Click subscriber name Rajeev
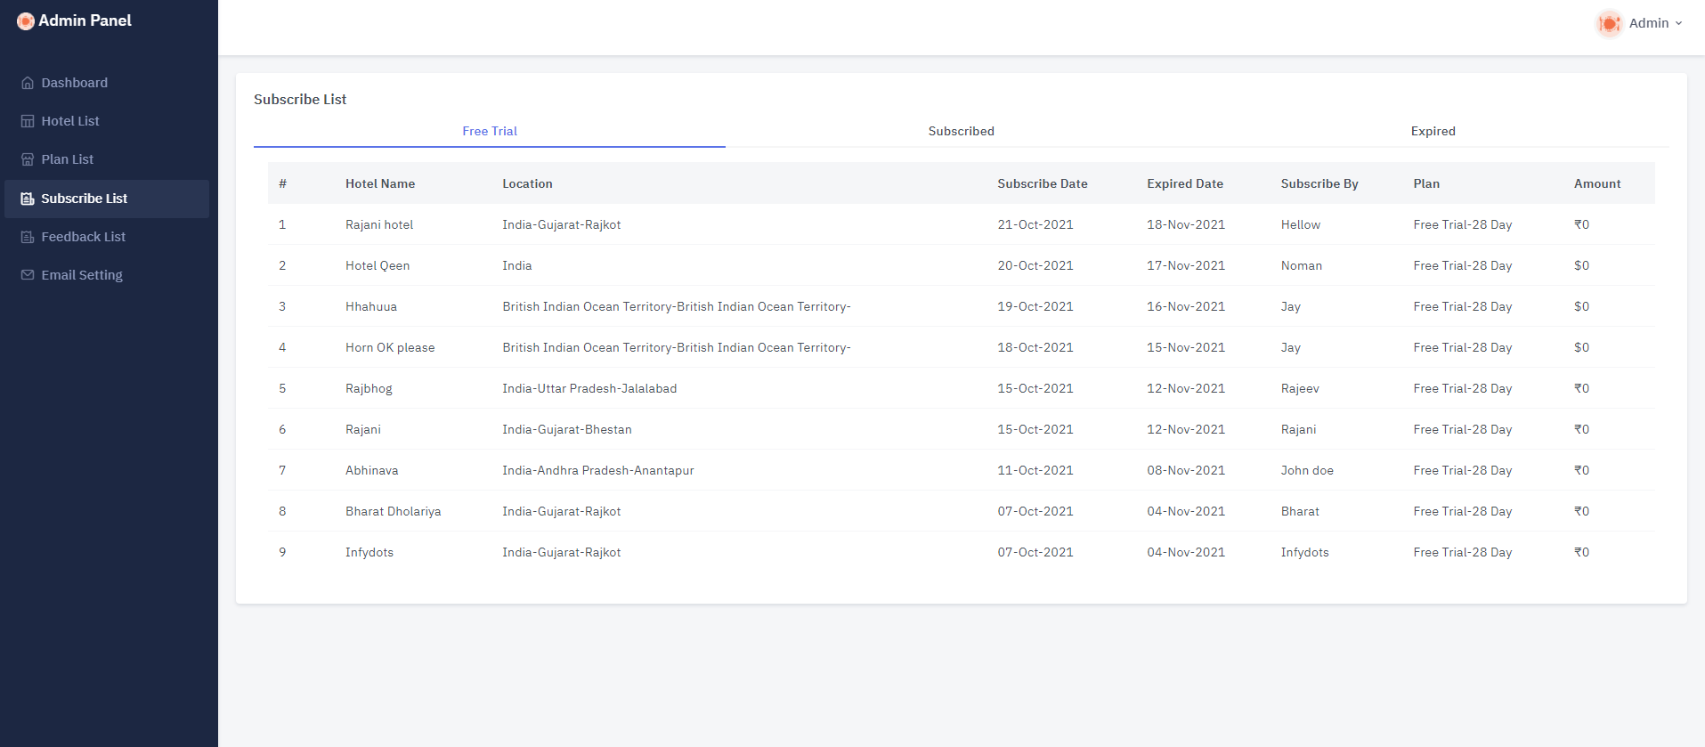This screenshot has width=1705, height=747. click(x=1300, y=388)
